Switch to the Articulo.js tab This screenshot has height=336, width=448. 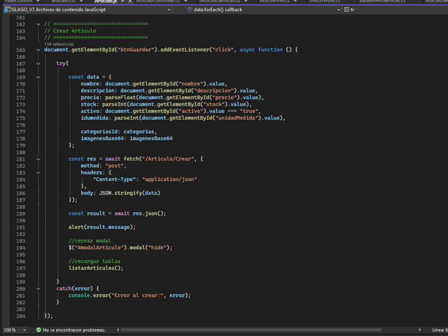click(x=106, y=1)
